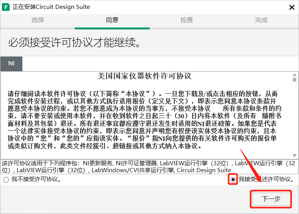
Task: Click the 美国国家仪器软件许可协议 heading
Action: coord(144,76)
